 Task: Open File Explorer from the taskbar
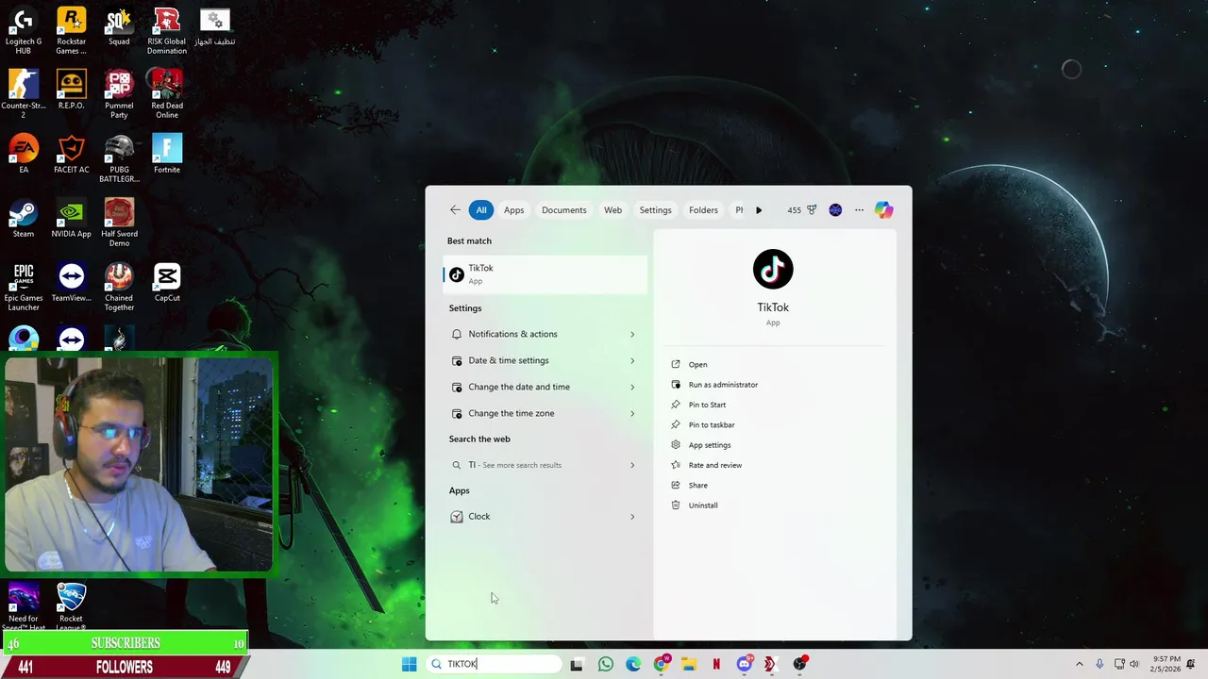[689, 664]
